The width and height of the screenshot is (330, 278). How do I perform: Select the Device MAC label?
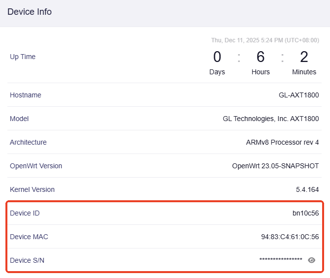point(29,237)
